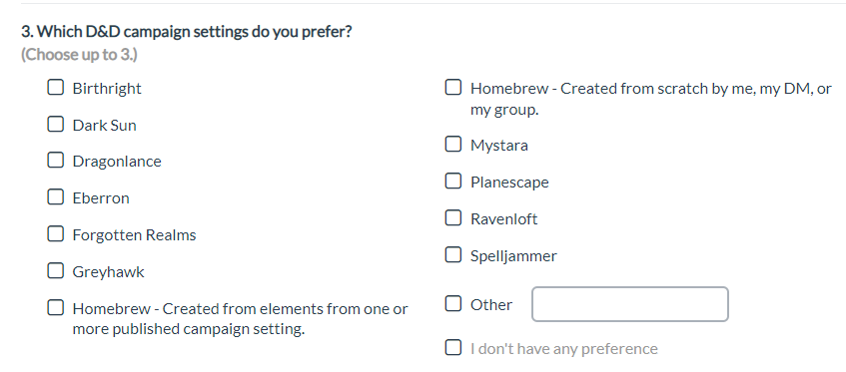This screenshot has width=846, height=372.
Task: Click the Planescape label text
Action: pyautogui.click(x=509, y=183)
